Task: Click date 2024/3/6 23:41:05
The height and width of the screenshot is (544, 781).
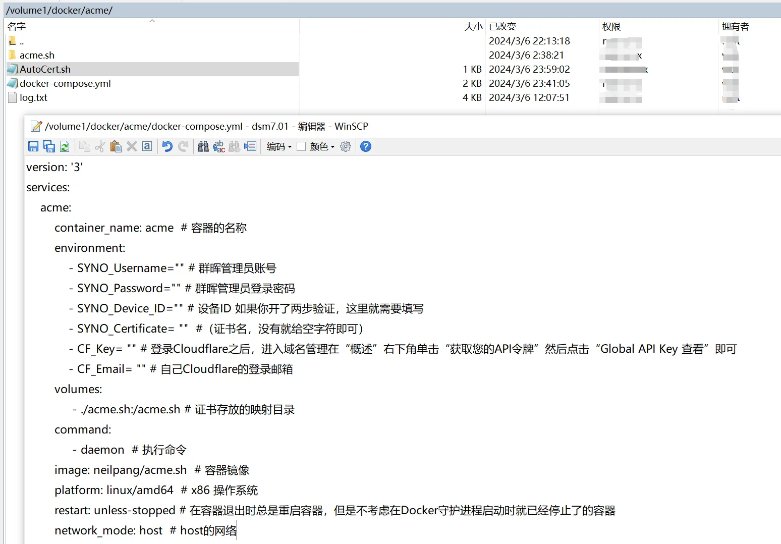Action: (529, 83)
